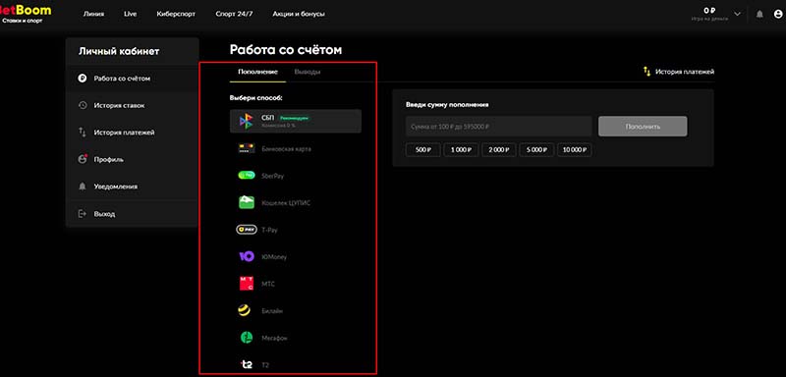786x377 pixels.
Task: Click the Мегафон label
Action: (x=274, y=339)
